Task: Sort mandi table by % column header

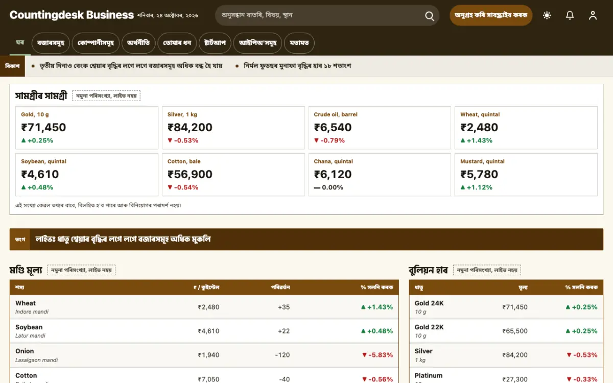Action: tap(376, 287)
